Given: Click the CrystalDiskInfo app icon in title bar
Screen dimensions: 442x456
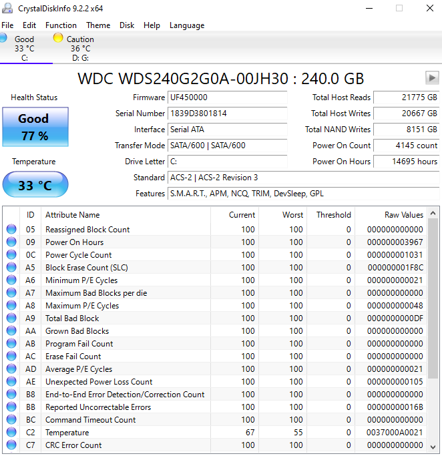Looking at the screenshot, I should point(7,8).
